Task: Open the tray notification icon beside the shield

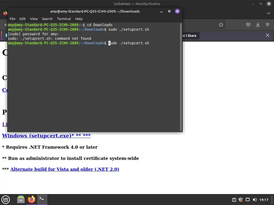Action: (234, 200)
